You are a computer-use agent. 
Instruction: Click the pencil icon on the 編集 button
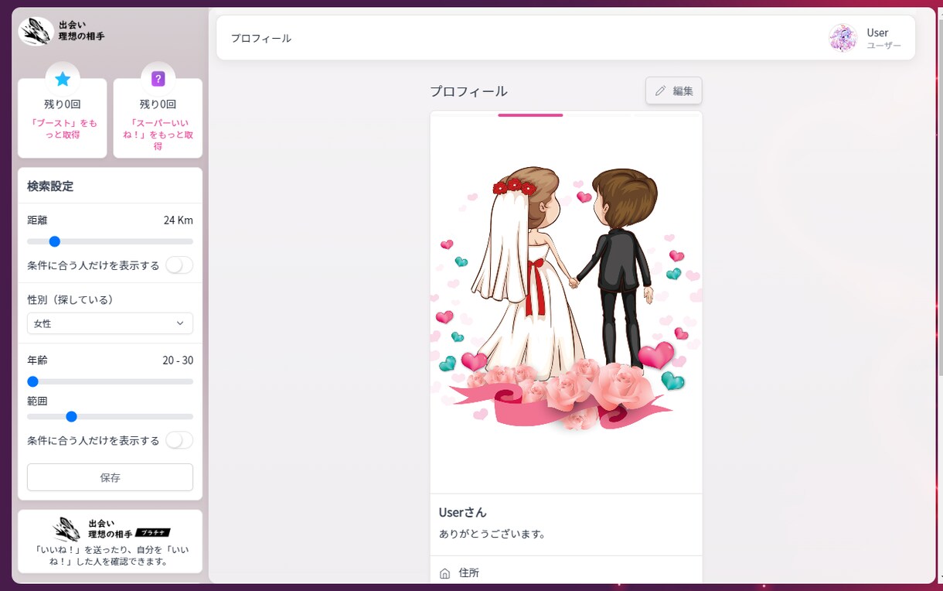pos(660,91)
